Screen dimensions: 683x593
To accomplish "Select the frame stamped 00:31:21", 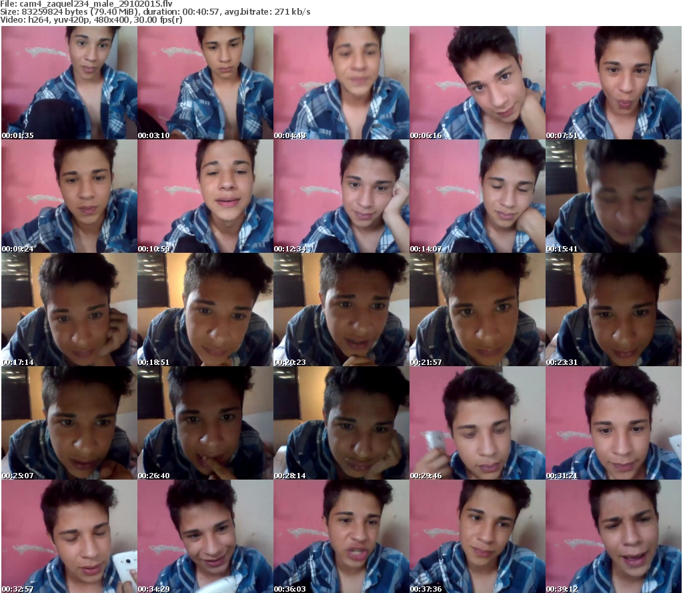I will coord(614,423).
